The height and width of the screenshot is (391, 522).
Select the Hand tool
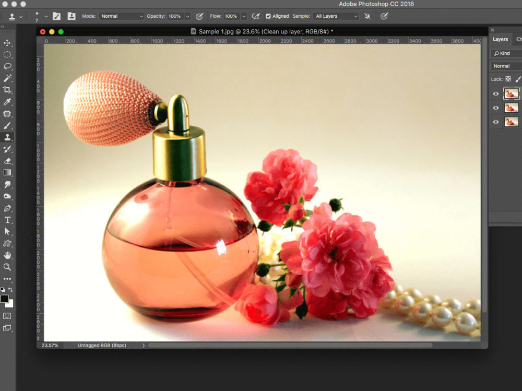click(7, 255)
